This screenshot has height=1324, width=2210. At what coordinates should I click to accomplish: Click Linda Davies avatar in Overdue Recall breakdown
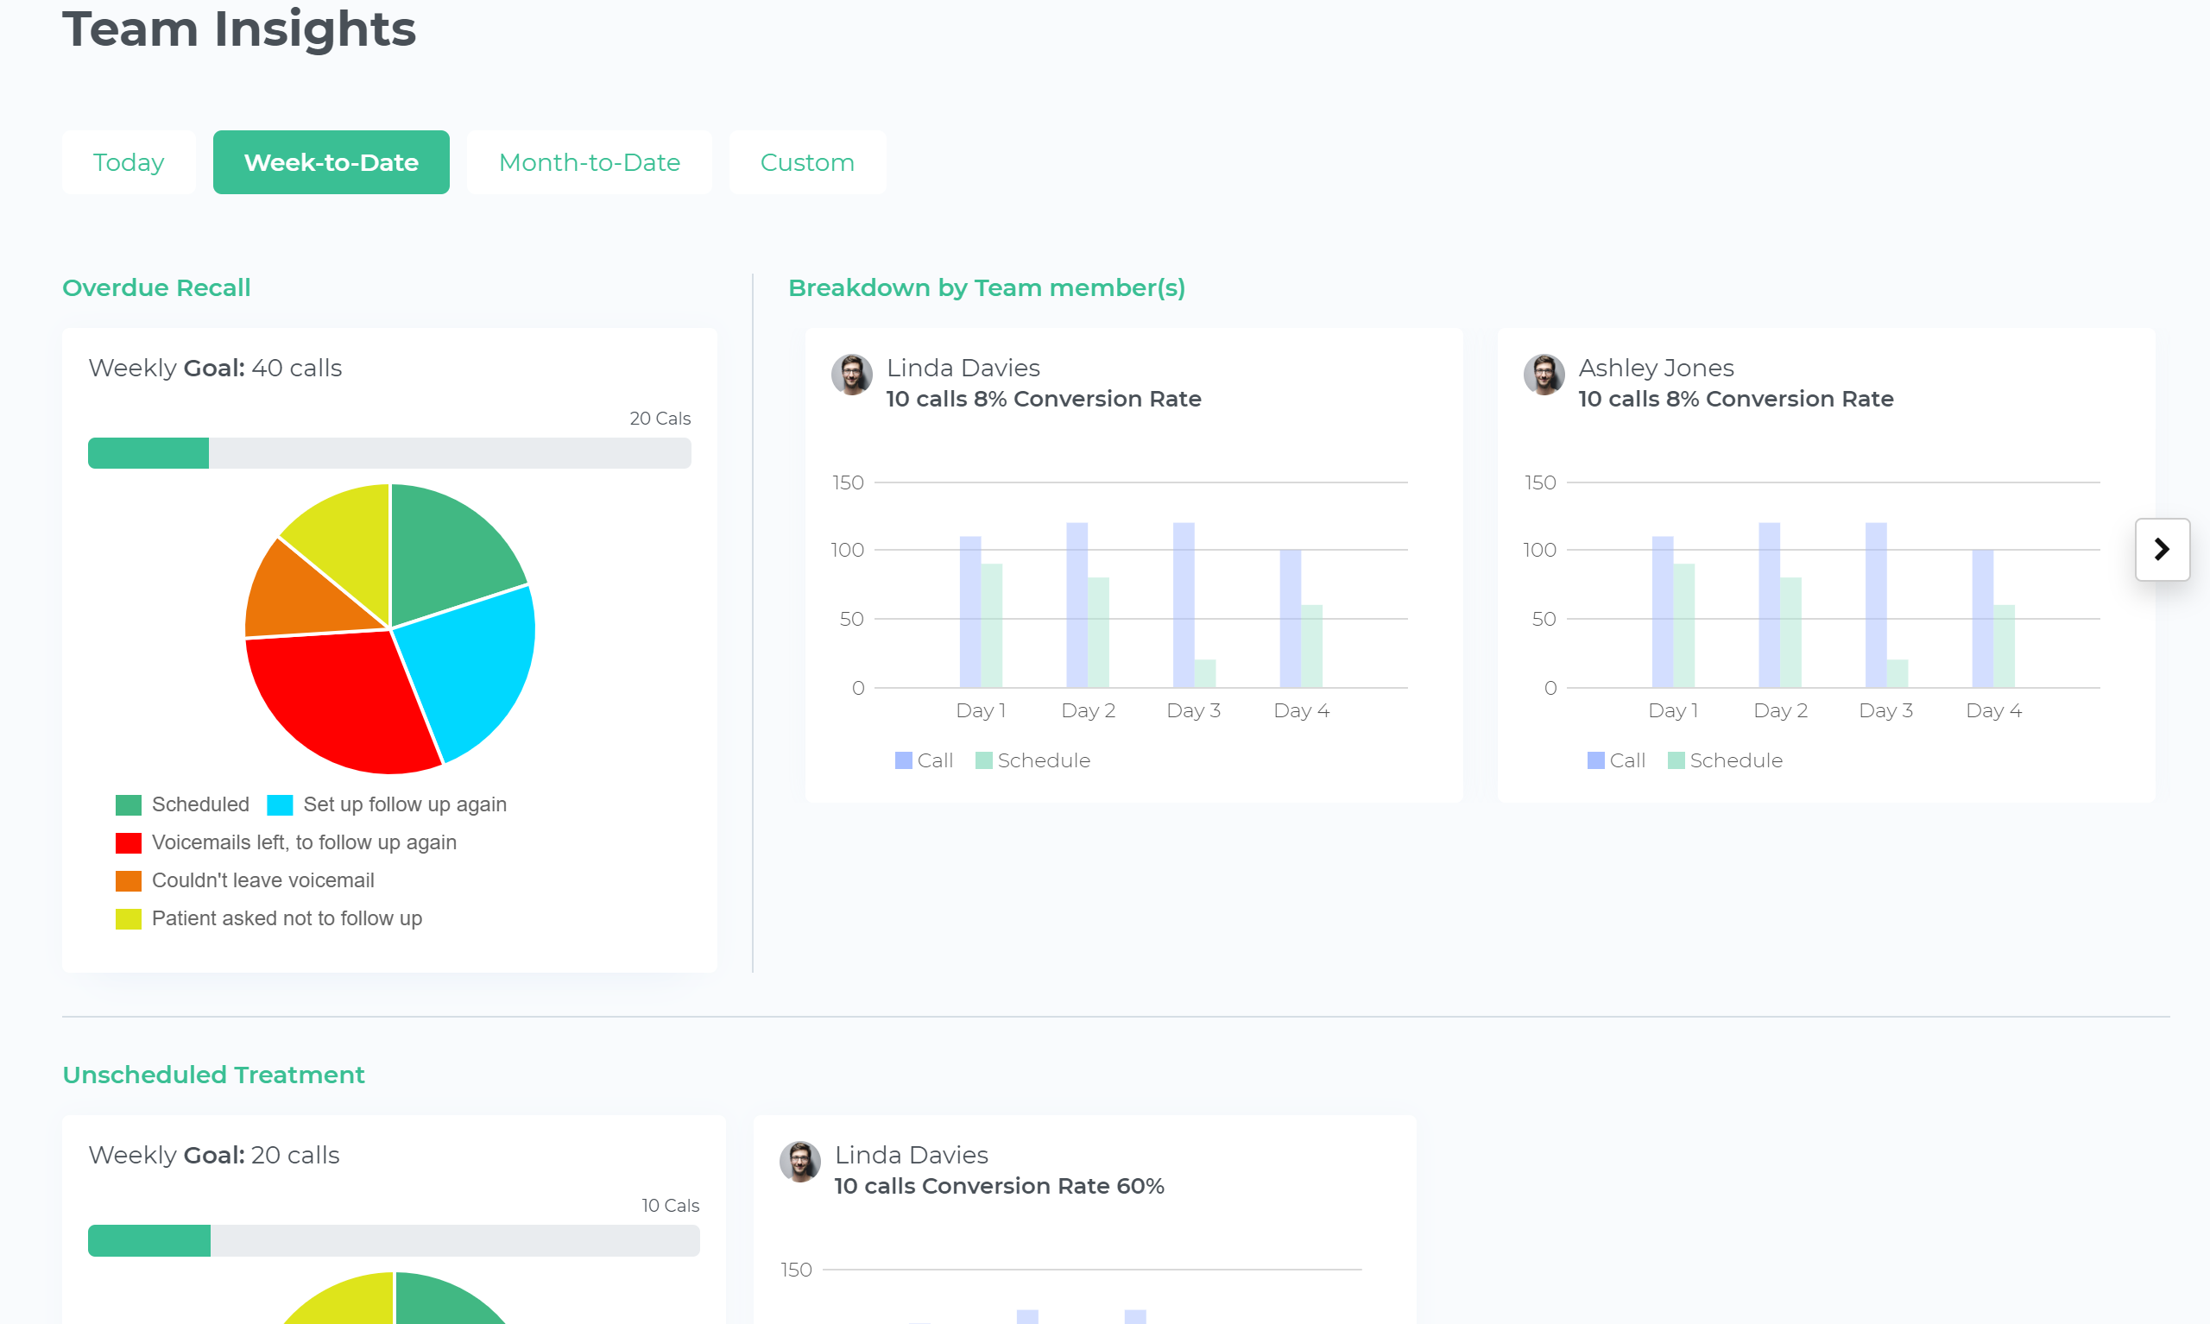(851, 375)
